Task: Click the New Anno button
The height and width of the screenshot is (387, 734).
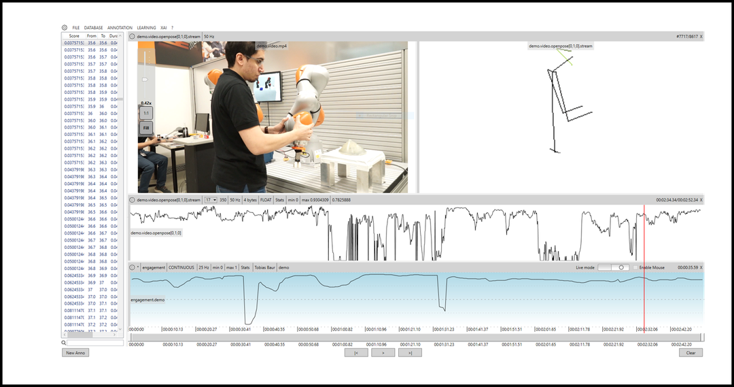Action: [x=75, y=353]
